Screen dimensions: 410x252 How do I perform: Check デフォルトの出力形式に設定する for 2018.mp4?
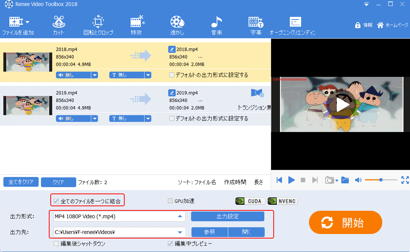coord(172,75)
